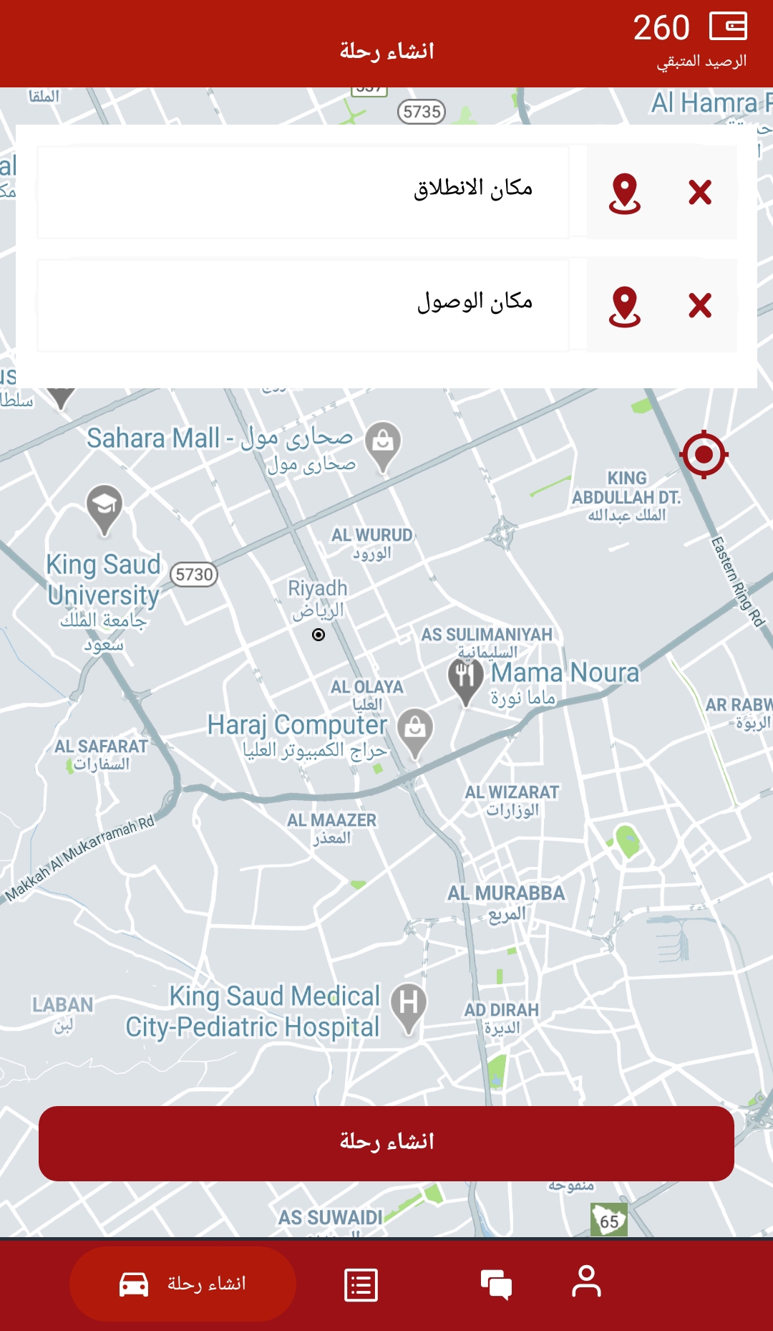The width and height of the screenshot is (773, 1331).
Task: Tap the Riyadh city center dot
Action: [x=319, y=635]
